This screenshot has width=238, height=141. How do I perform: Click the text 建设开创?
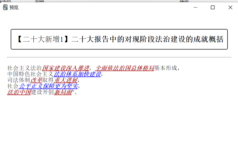[x=42, y=92]
